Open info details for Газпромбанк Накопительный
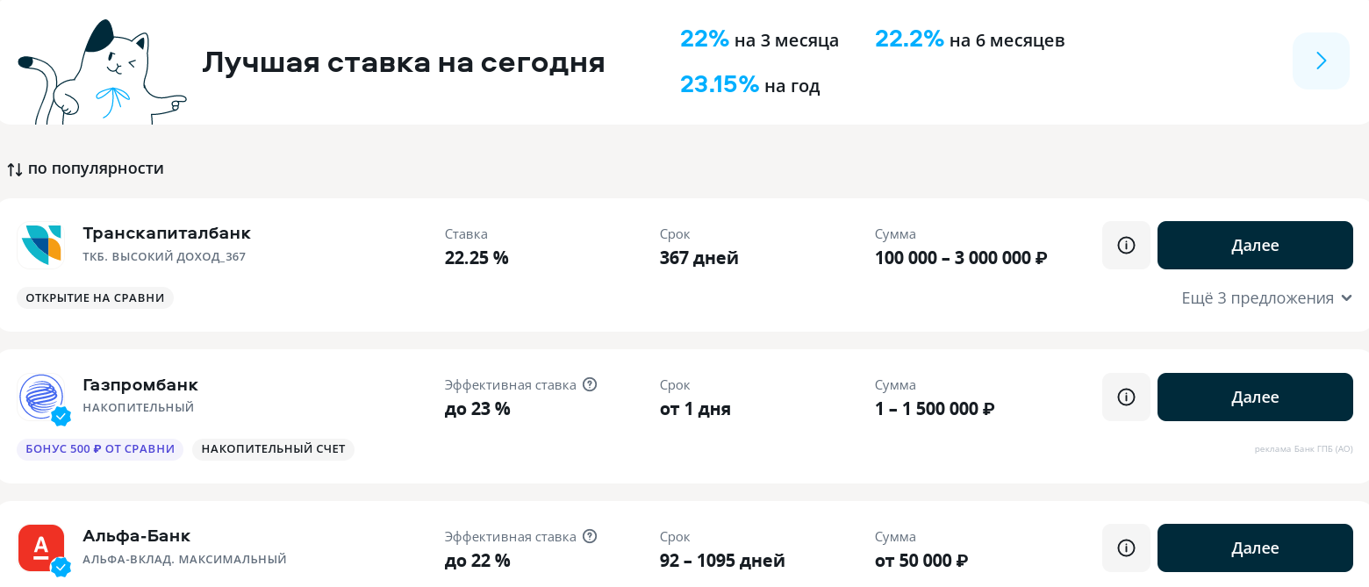The image size is (1369, 587). tap(1126, 397)
